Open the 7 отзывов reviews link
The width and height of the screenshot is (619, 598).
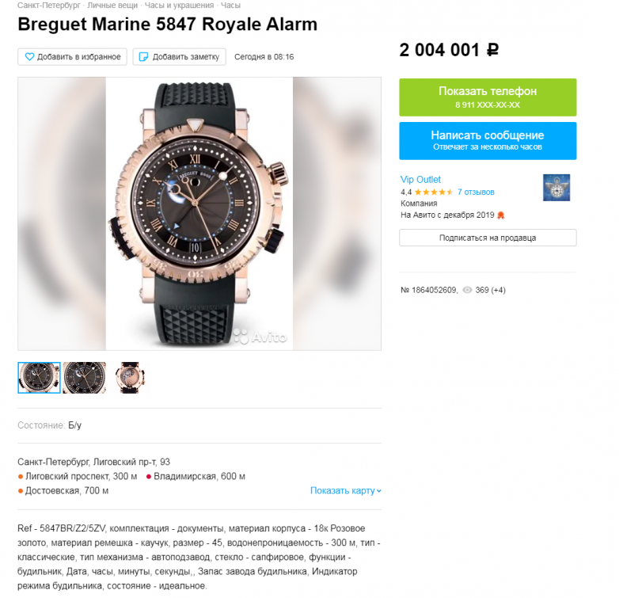click(x=476, y=192)
